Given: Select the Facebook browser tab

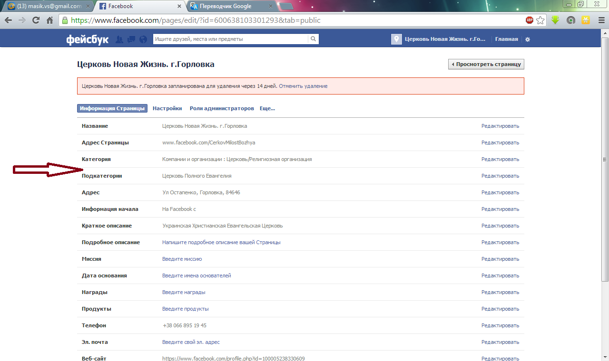Looking at the screenshot, I should click(139, 7).
